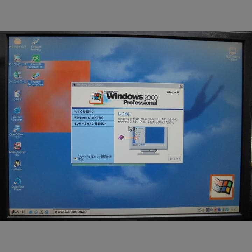Launch QuickTime Player from the desktop
The width and height of the screenshot is (252, 252).
pos(18,184)
